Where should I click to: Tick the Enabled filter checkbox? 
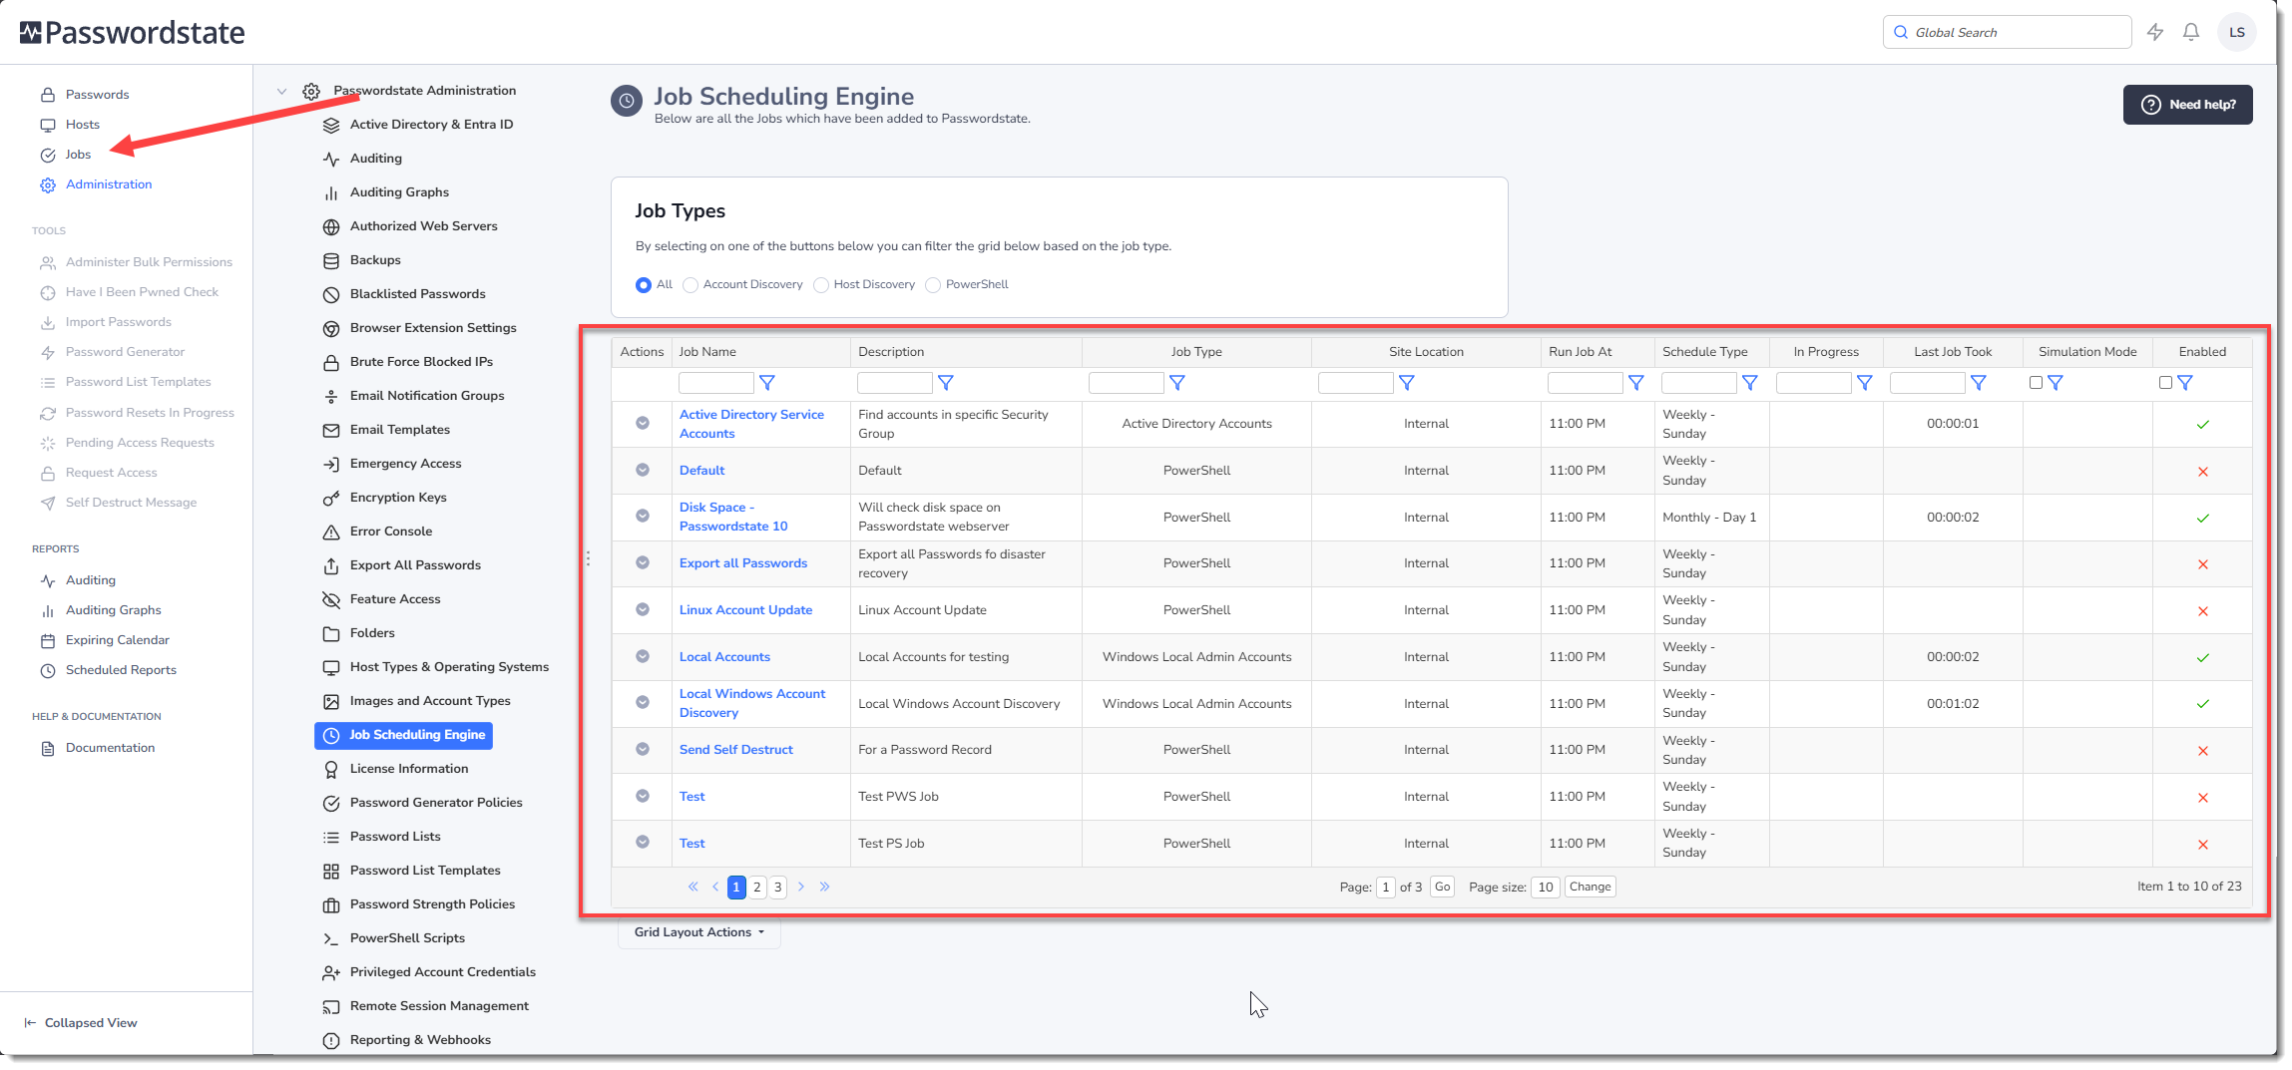pos(2165,383)
